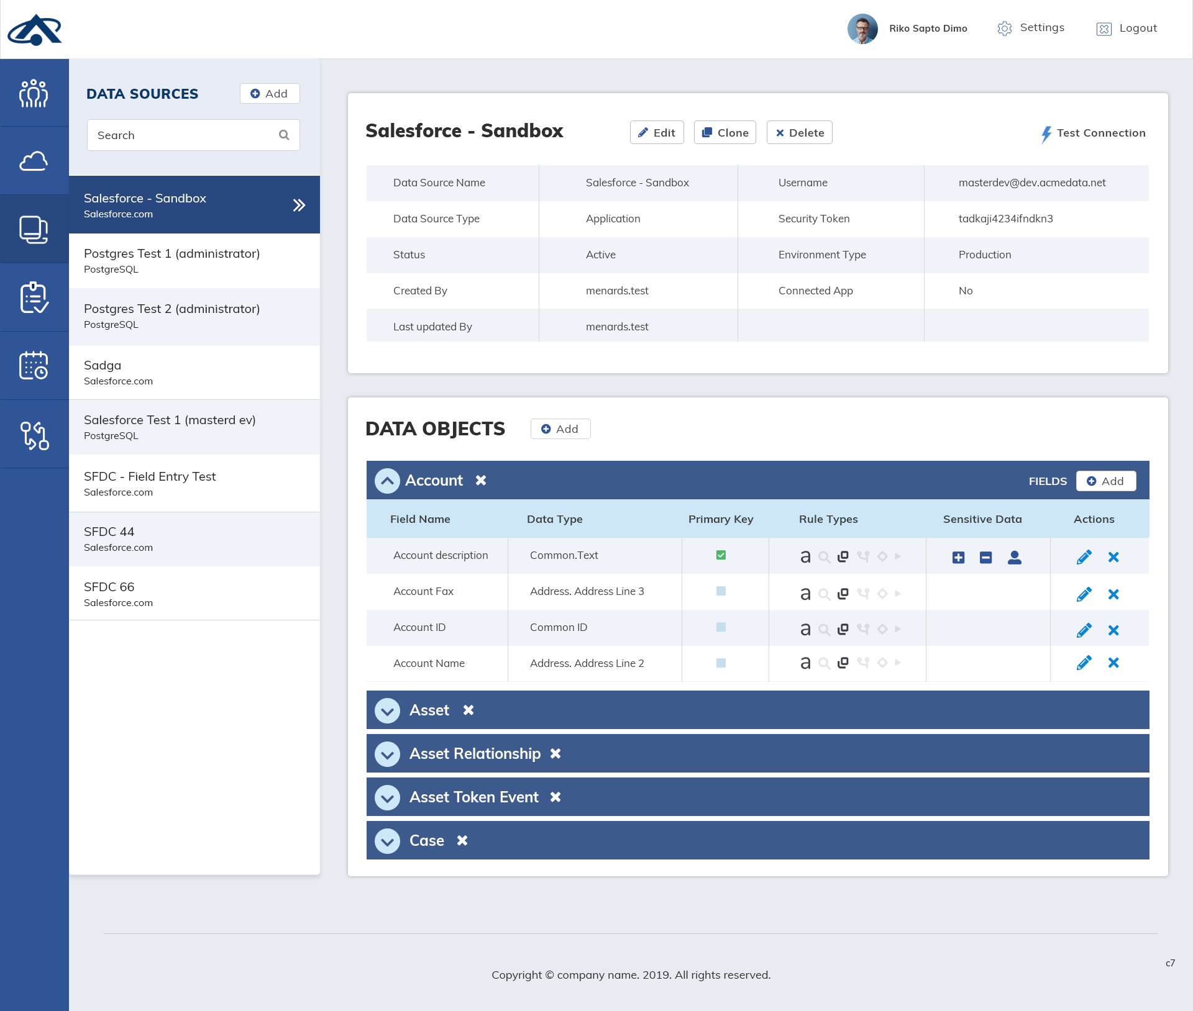Click the Riko Sapto Dimo avatar
The image size is (1193, 1011).
pyautogui.click(x=862, y=29)
